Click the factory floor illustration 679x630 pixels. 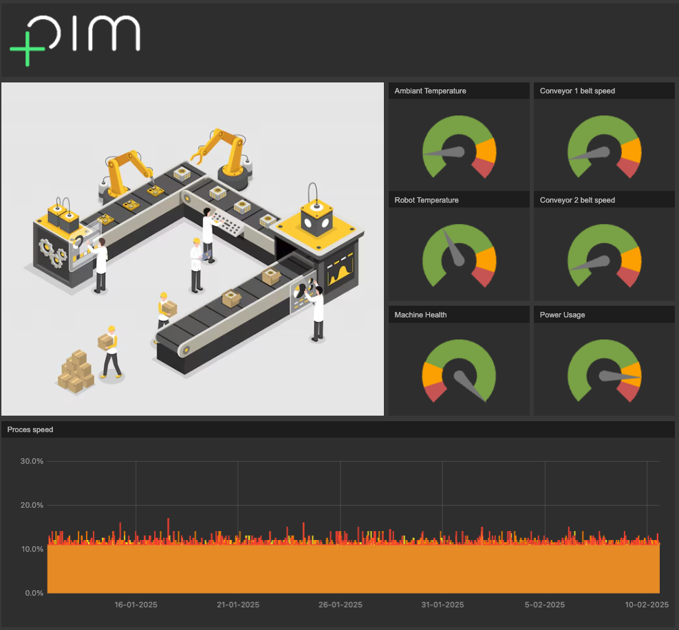[193, 249]
